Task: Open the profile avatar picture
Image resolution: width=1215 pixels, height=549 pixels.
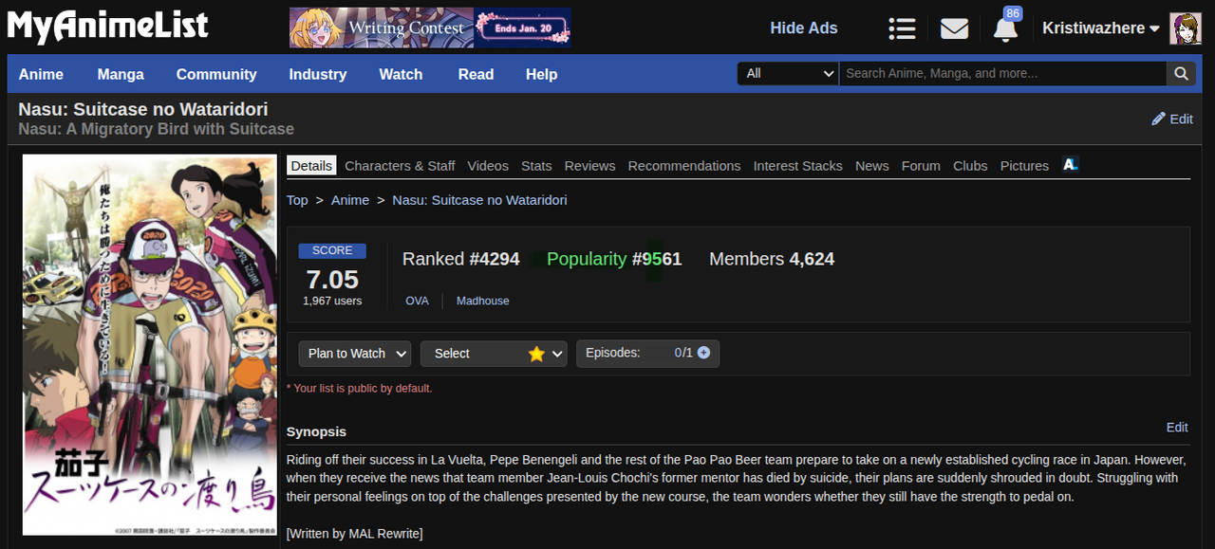Action: point(1185,28)
